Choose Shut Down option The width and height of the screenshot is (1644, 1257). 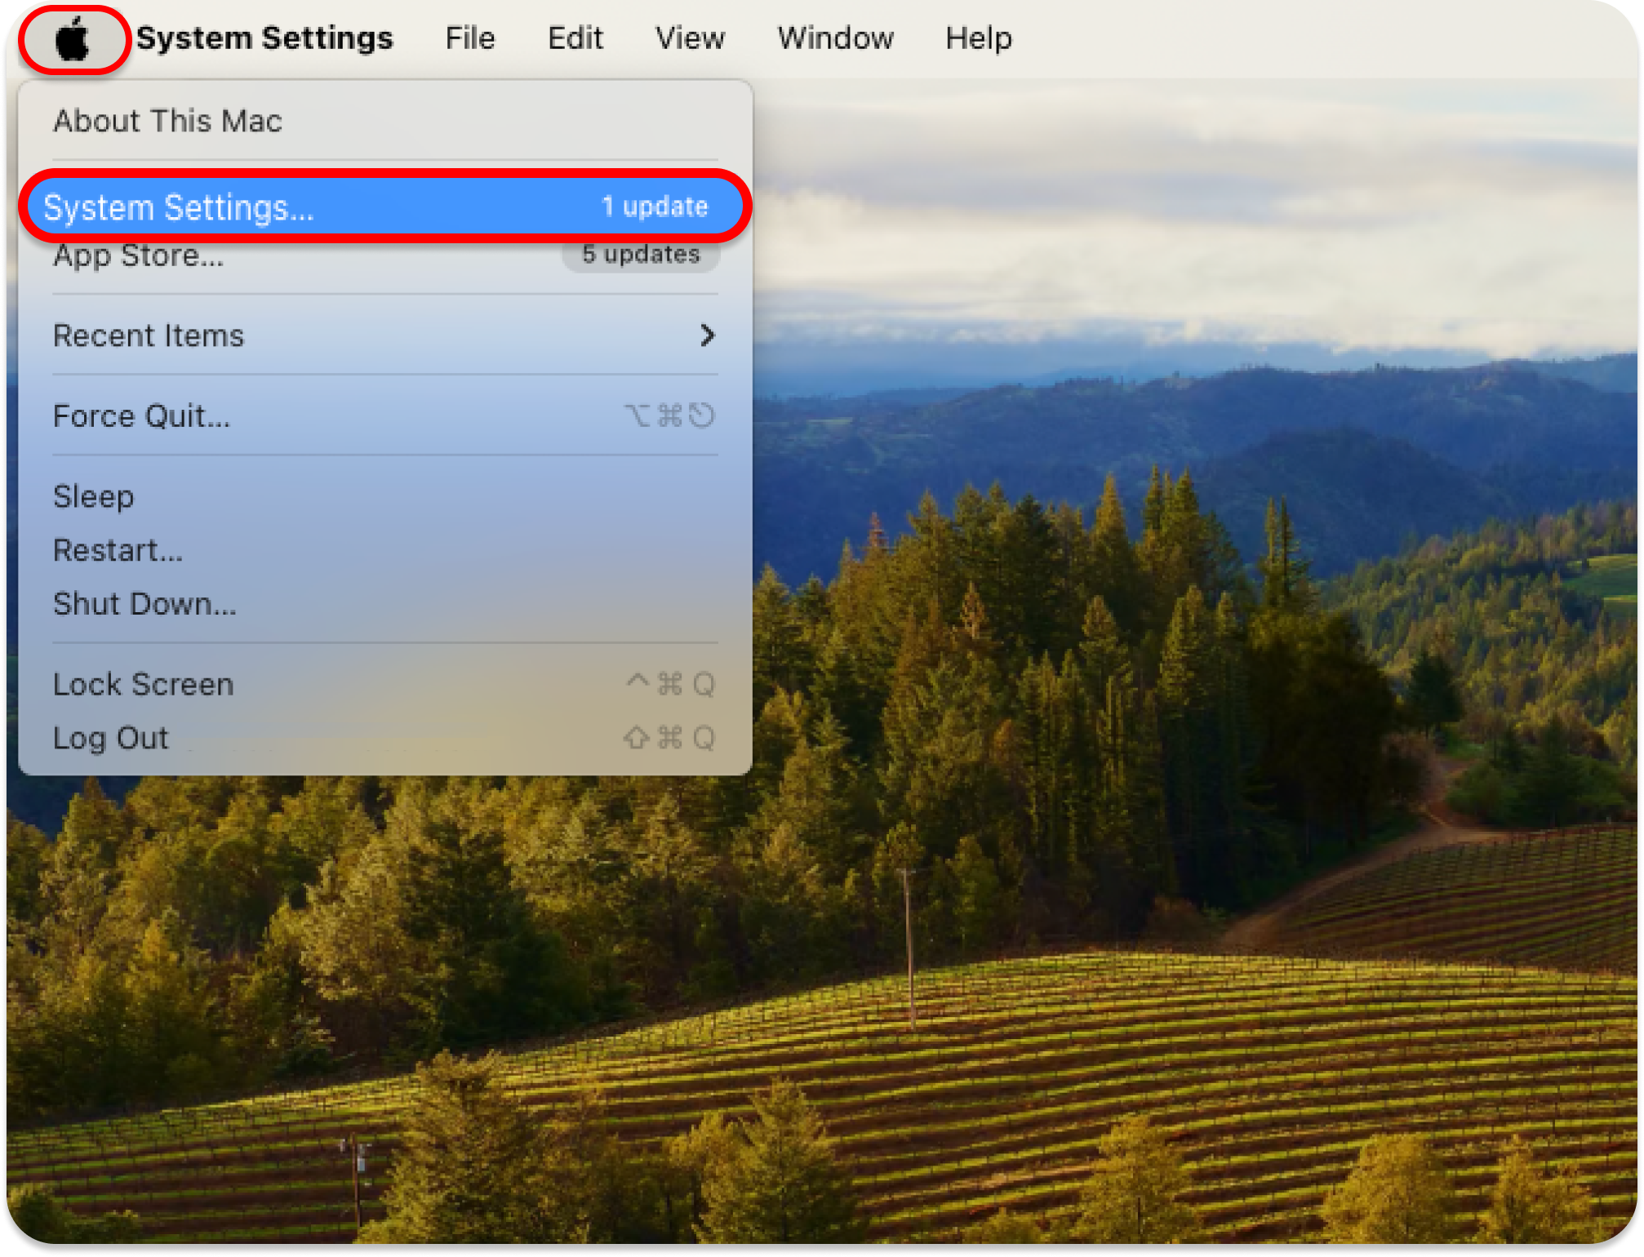(x=144, y=604)
